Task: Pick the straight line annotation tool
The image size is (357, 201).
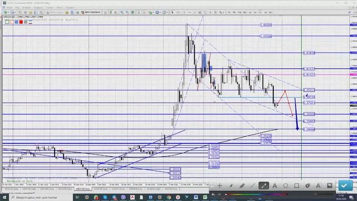Action: [253, 186]
